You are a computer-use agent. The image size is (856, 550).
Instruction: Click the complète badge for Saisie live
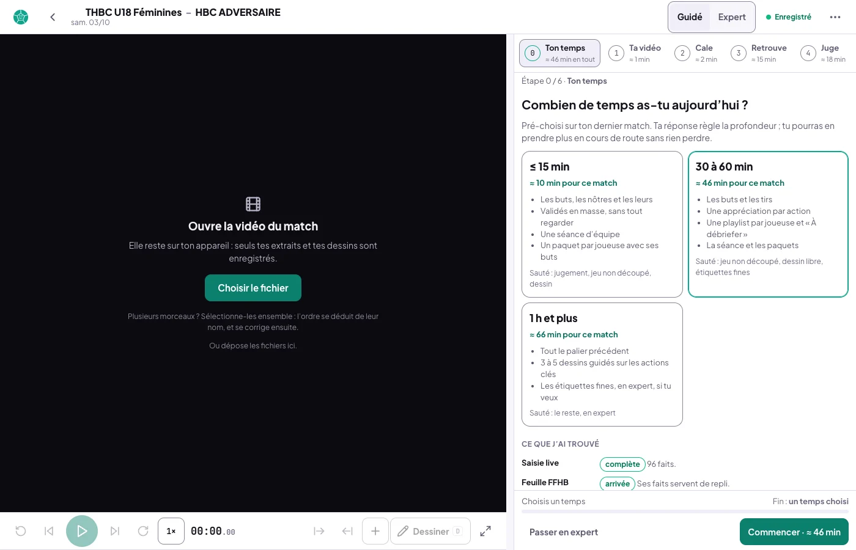622,464
